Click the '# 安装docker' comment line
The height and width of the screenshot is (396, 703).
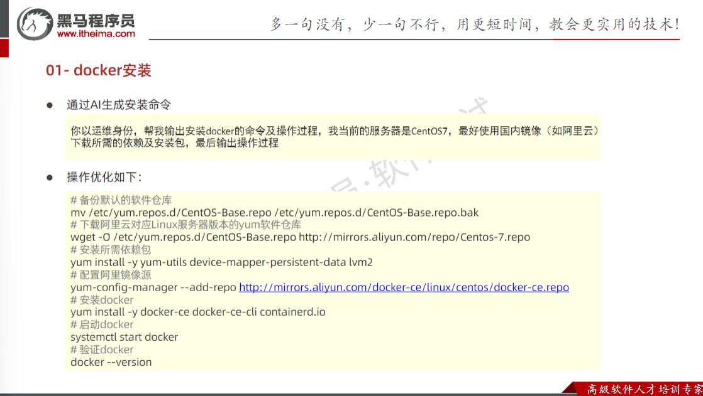(102, 300)
